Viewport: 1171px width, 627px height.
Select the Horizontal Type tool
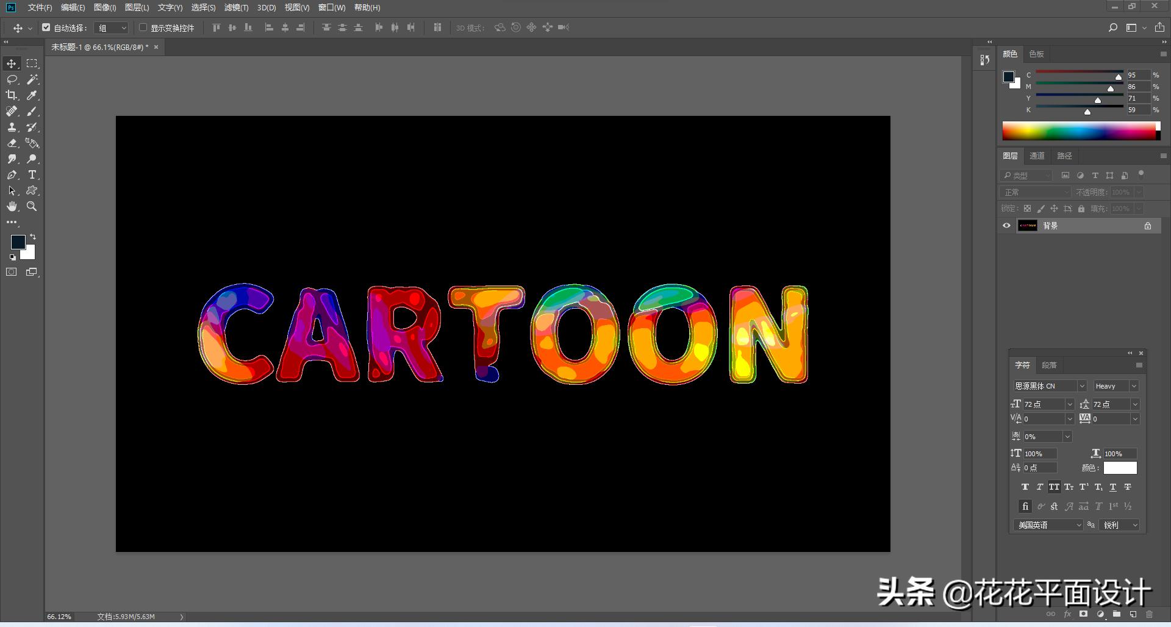pos(32,175)
